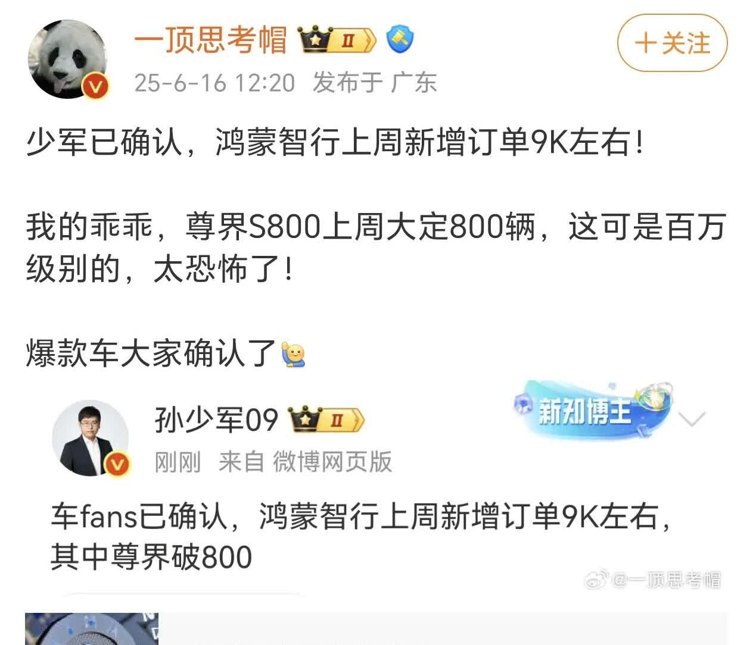Viewport: 753px width, 645px height.
Task: Follow 一顶思考帽 with the 关注 button
Action: 672,43
